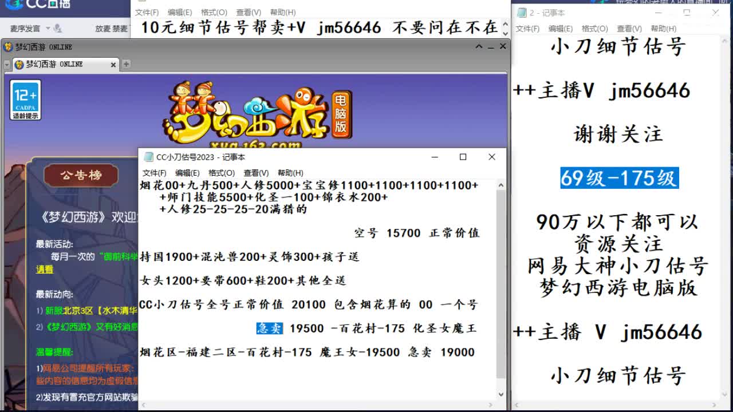
Task: Click vertical scrollbar thumb in CC小刀估号2023 notepad
Action: [501, 284]
